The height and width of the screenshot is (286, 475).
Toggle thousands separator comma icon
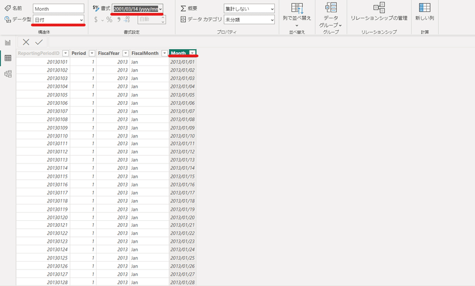119,20
